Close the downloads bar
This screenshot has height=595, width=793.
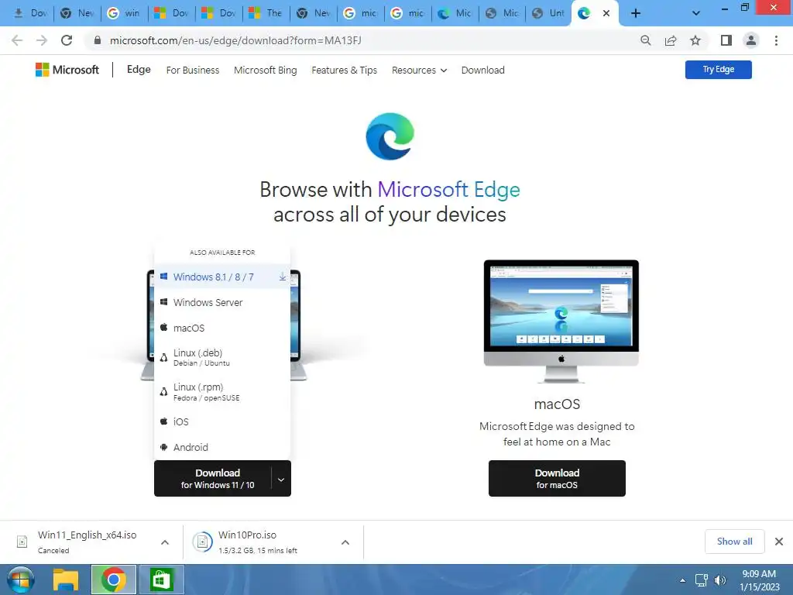click(779, 542)
